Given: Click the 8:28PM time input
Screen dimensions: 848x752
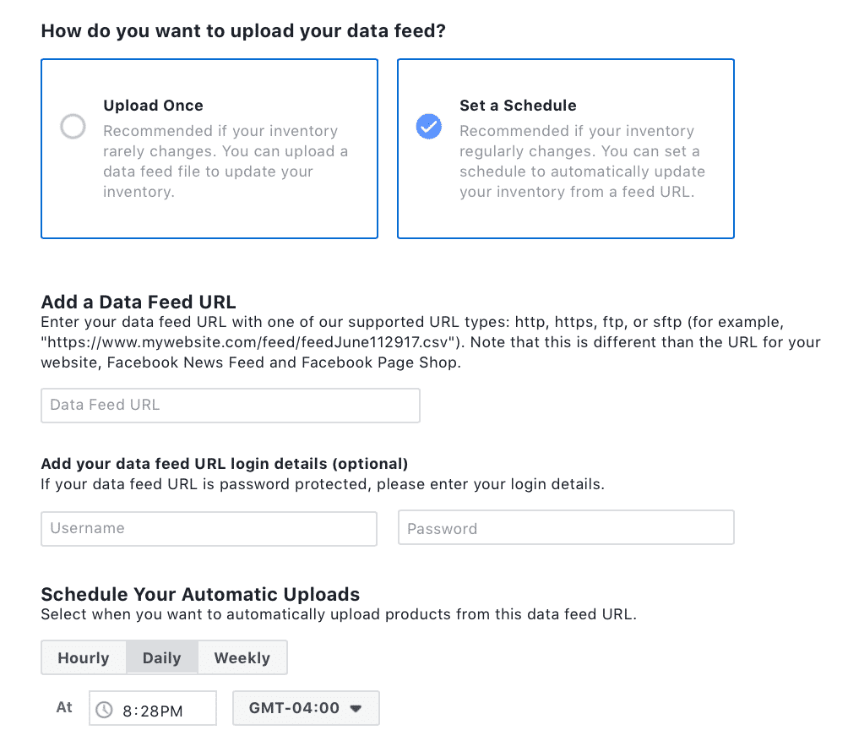Looking at the screenshot, I should point(153,708).
